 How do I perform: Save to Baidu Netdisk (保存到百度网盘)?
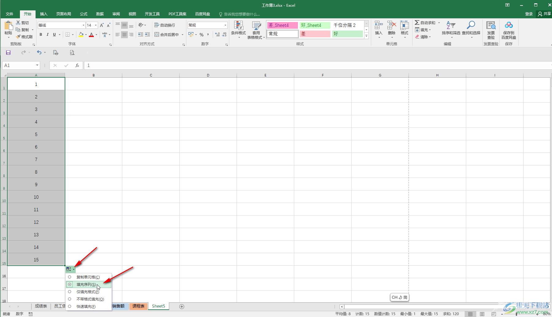coord(509,30)
